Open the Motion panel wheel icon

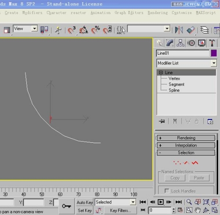click(x=191, y=43)
